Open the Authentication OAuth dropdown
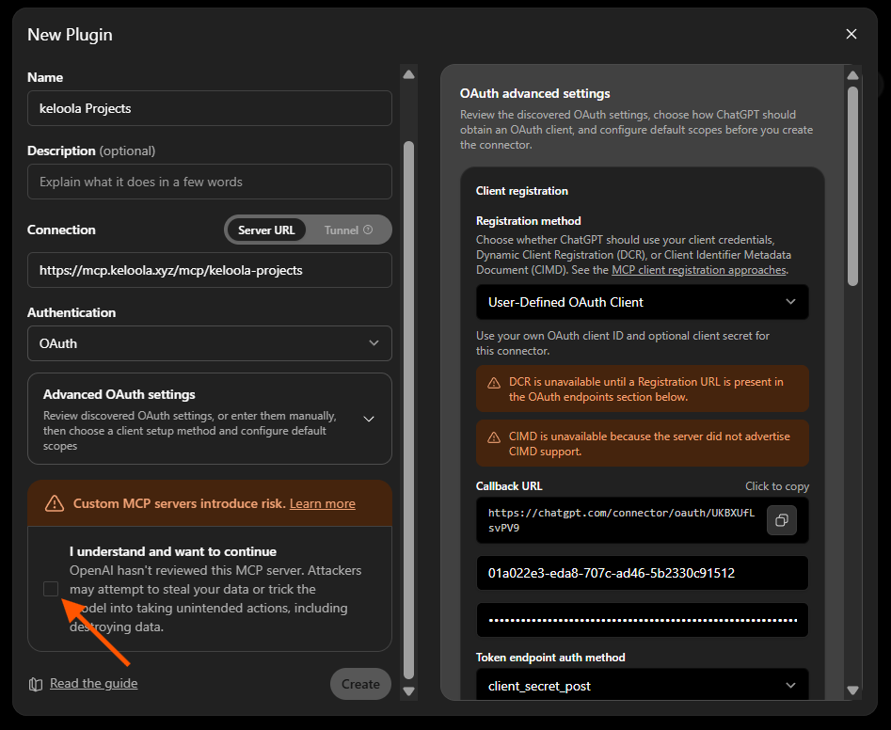The height and width of the screenshot is (730, 891). 210,343
